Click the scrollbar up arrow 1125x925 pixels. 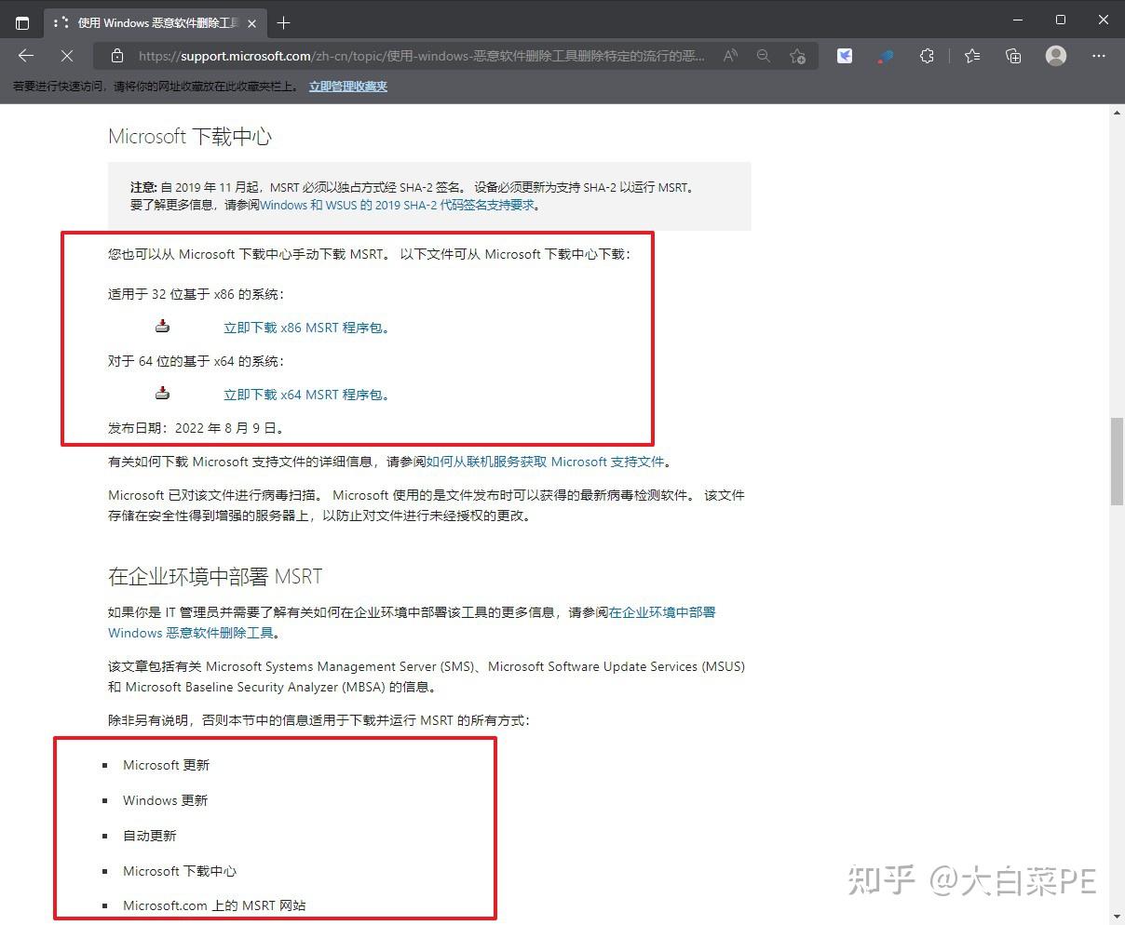(x=1117, y=113)
